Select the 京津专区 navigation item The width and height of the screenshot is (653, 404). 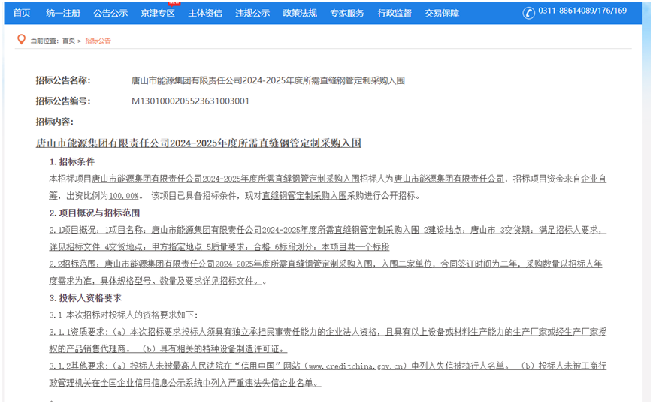(x=158, y=13)
